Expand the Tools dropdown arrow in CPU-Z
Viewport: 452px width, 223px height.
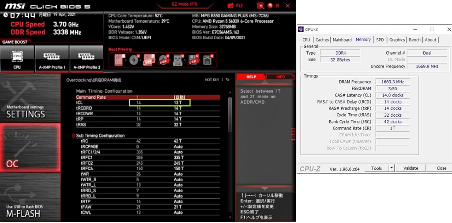click(392, 168)
